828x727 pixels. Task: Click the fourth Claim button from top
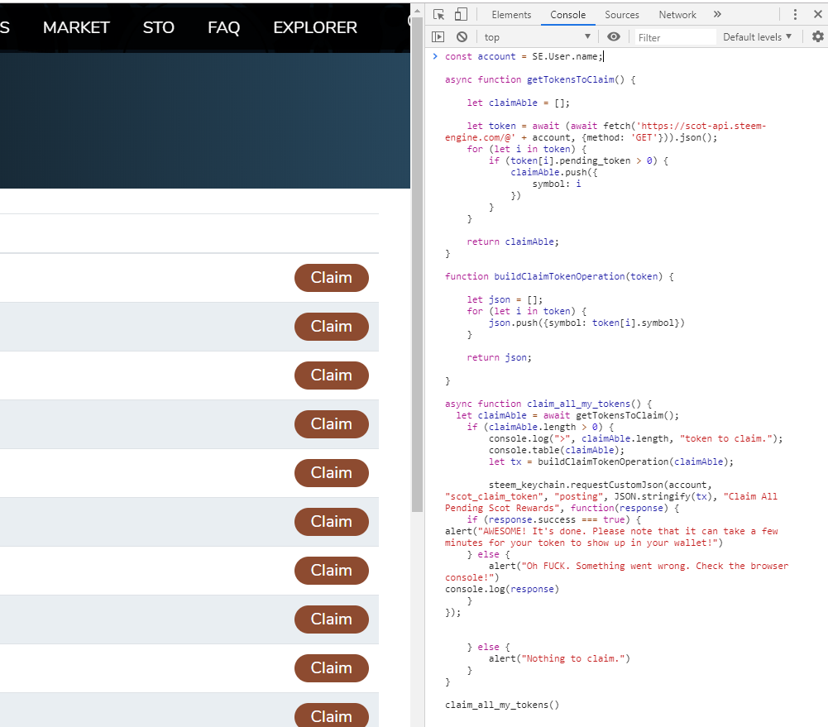click(x=332, y=424)
